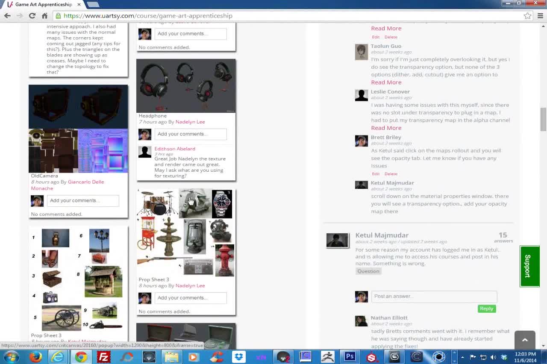Click Edit under Brett Briley's answer
Image resolution: width=547 pixels, height=364 pixels.
pos(375,174)
